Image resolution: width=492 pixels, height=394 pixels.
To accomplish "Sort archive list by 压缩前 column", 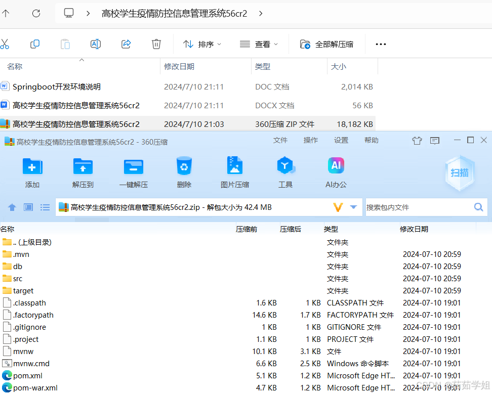I will tap(247, 229).
